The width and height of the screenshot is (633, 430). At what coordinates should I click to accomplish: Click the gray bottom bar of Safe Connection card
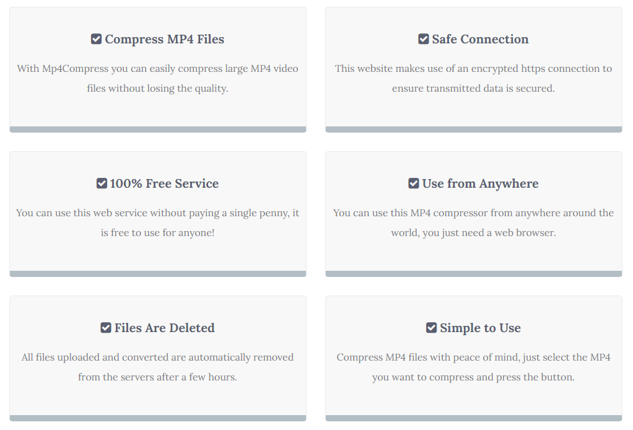[474, 129]
